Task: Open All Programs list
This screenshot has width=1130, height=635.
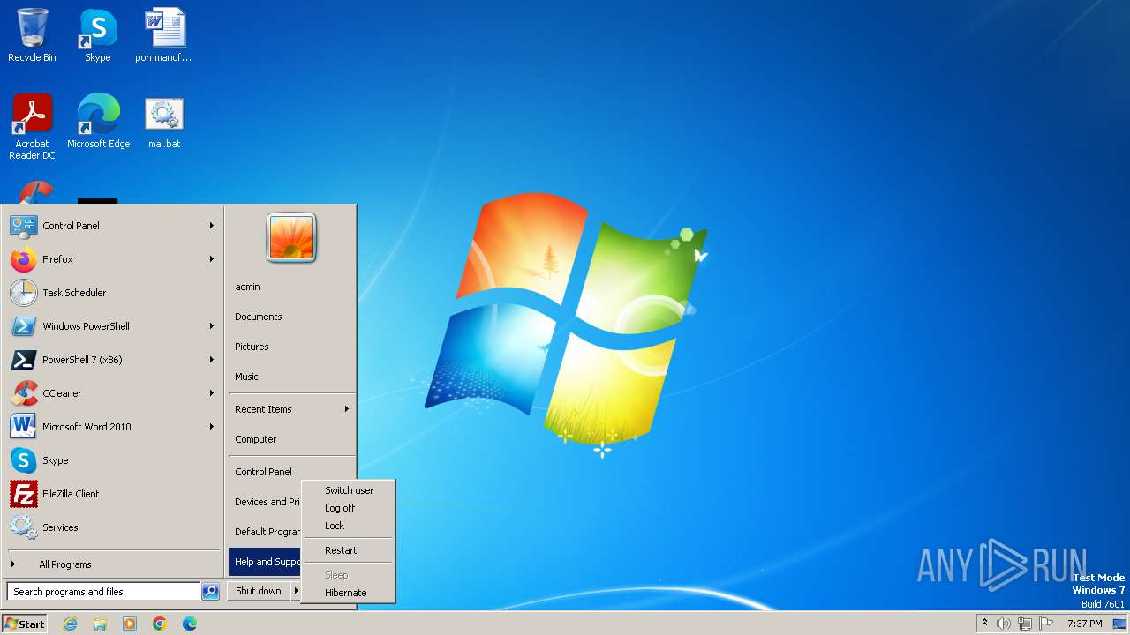Action: (x=113, y=564)
